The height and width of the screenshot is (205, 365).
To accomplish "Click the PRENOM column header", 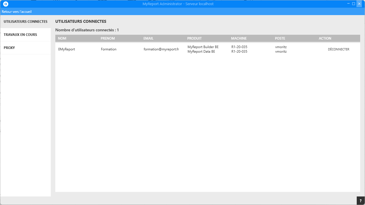I will 108,38.
